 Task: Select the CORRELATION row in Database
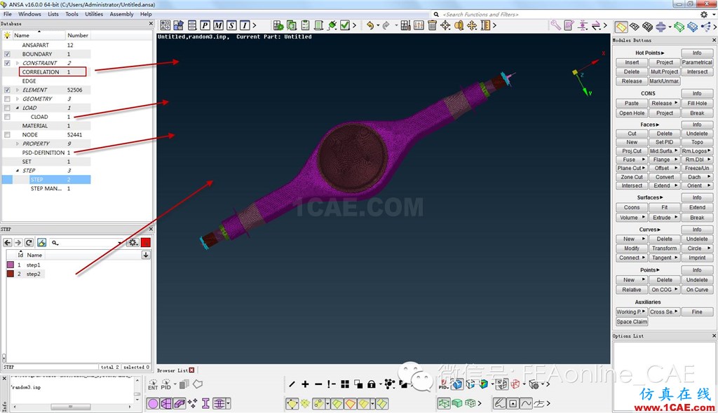46,72
